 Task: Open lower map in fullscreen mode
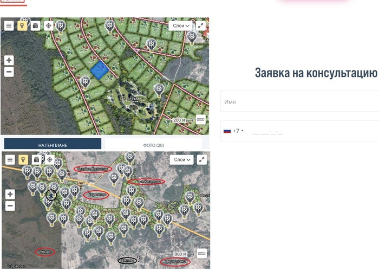tap(202, 160)
